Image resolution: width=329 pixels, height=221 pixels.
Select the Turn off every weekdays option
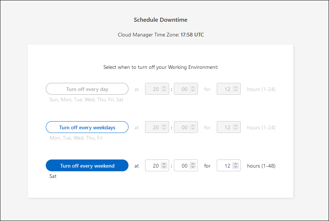click(87, 127)
